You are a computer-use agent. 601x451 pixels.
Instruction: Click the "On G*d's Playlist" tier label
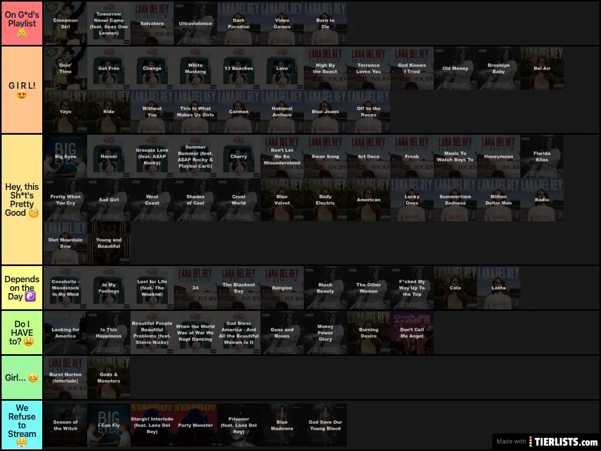(22, 23)
